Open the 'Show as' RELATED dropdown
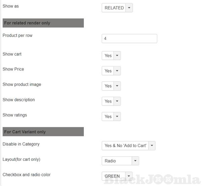Viewport: 202px width, 186px height. [x=114, y=8]
